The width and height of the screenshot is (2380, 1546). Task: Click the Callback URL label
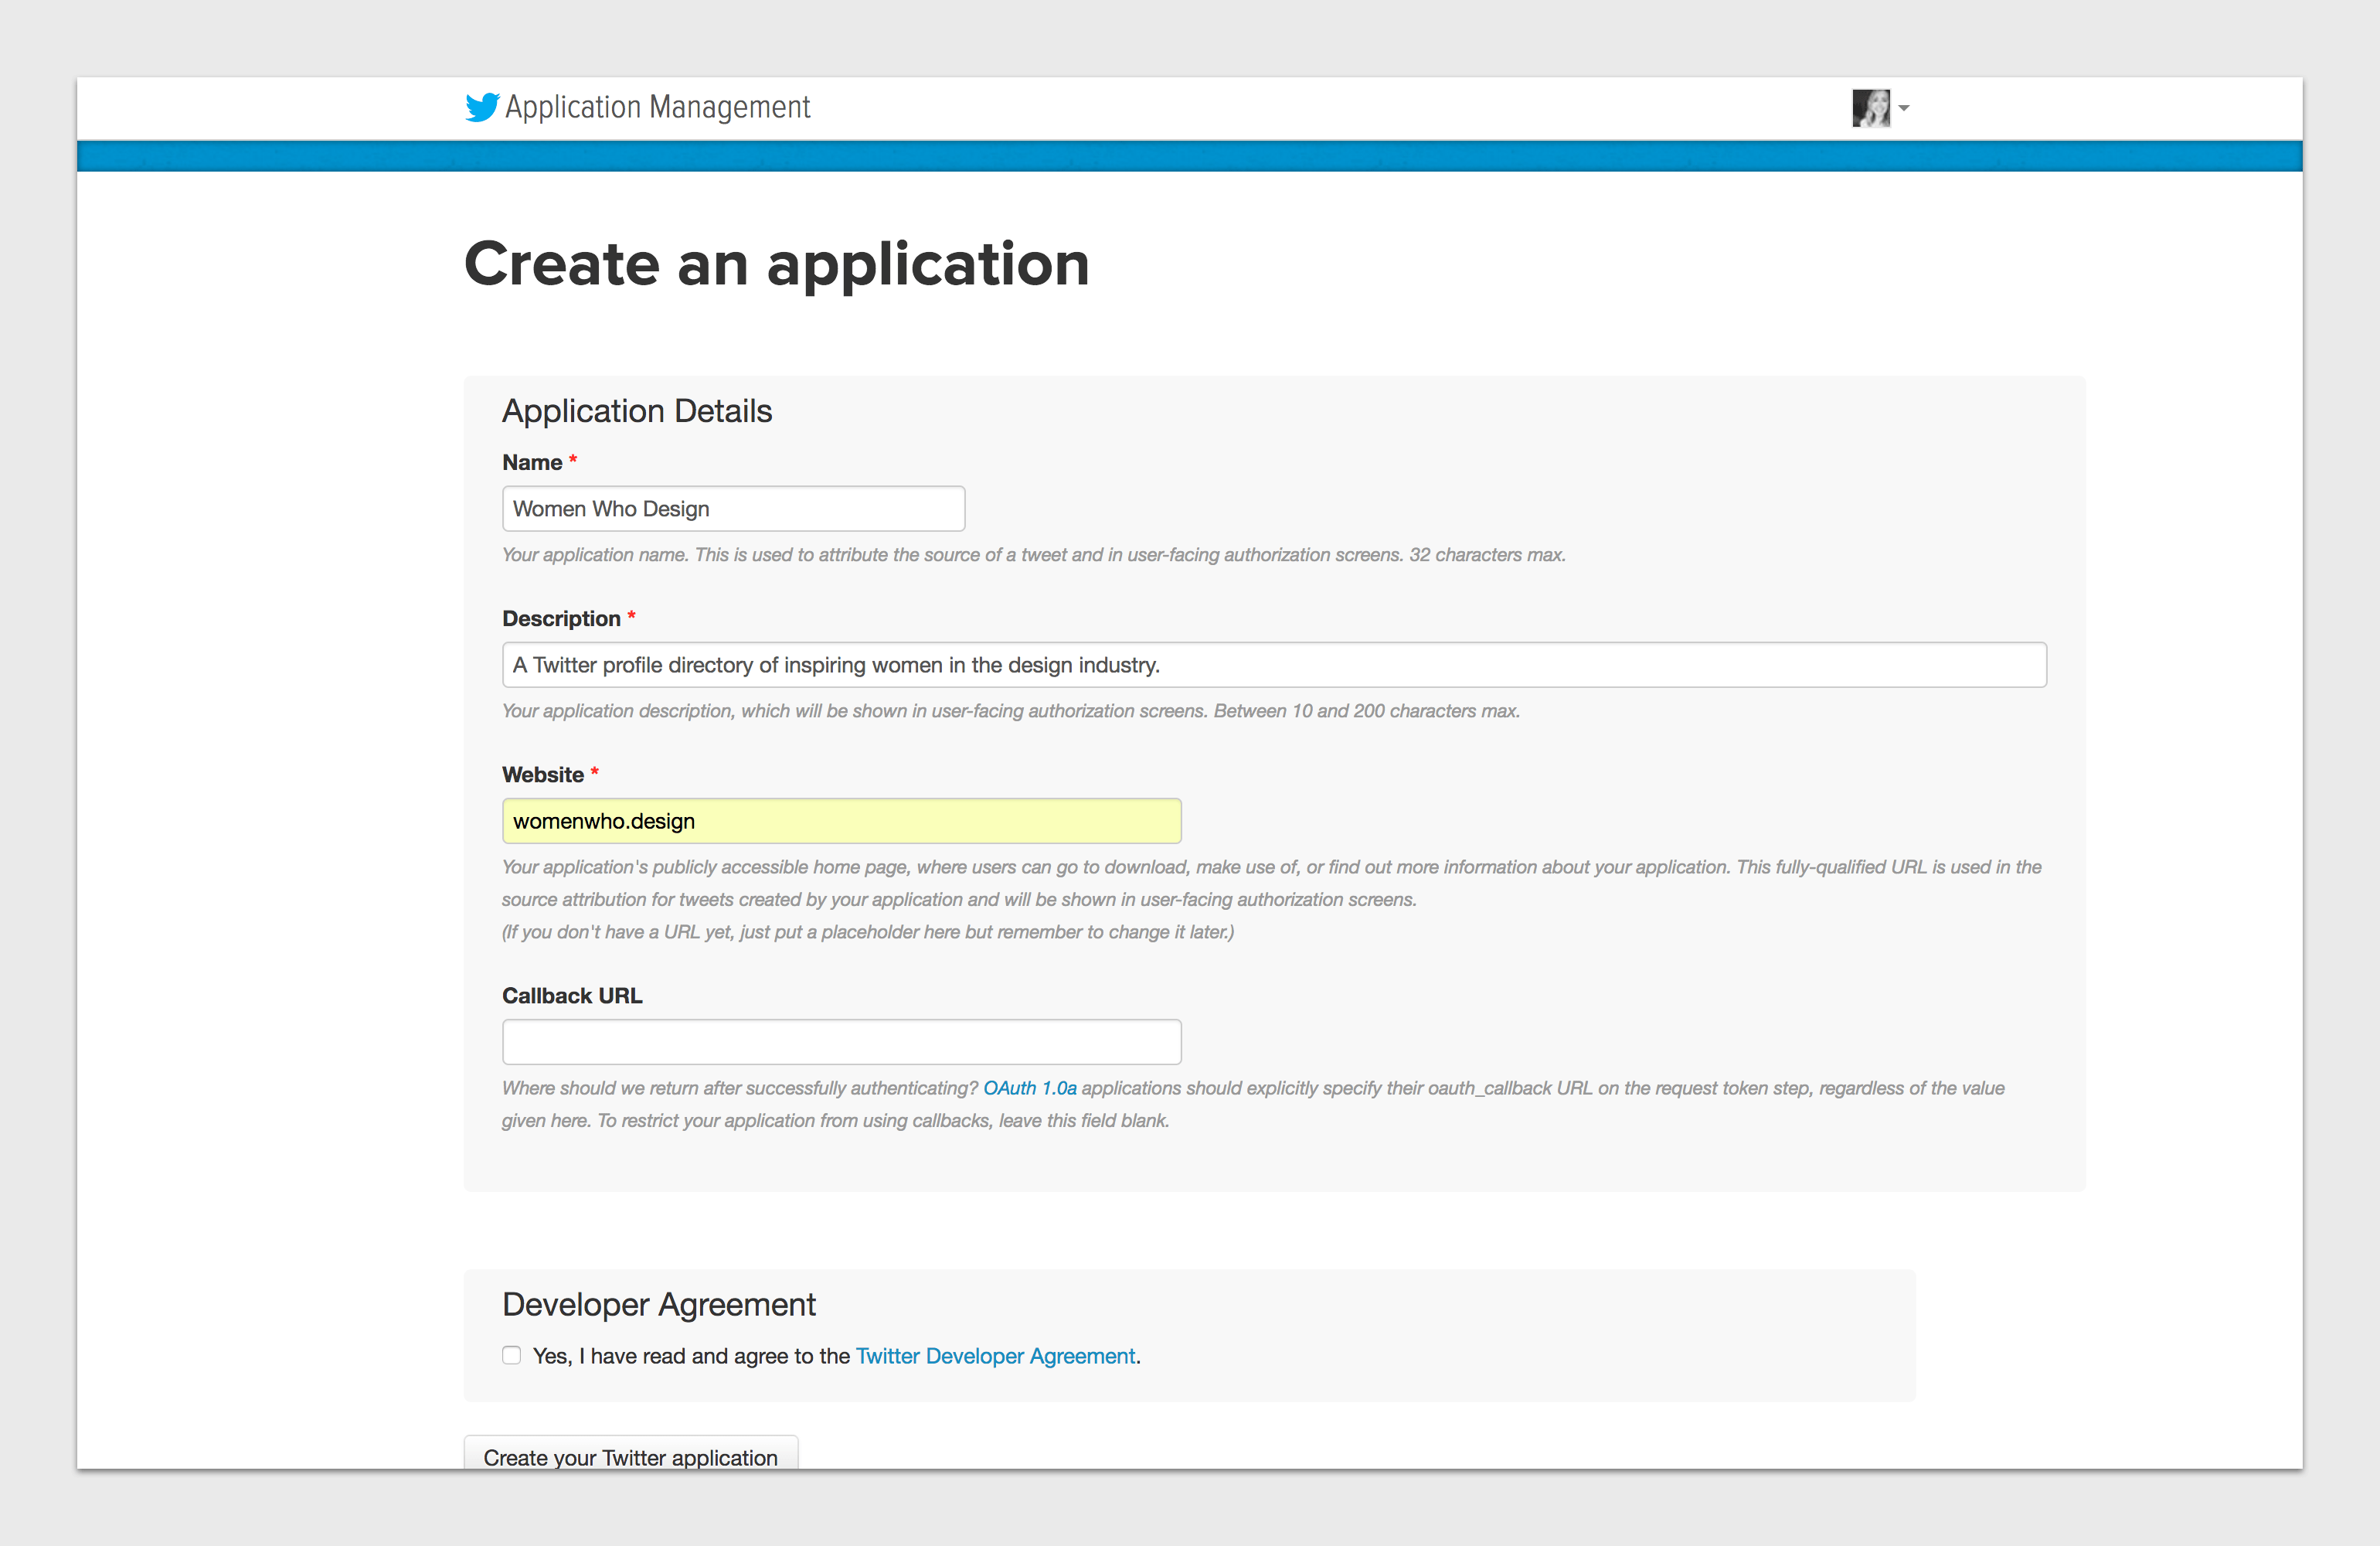[572, 996]
